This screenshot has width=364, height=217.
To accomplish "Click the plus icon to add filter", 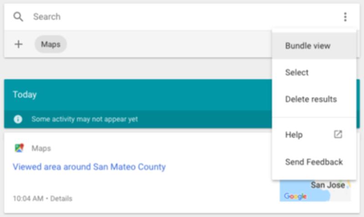I will 19,44.
